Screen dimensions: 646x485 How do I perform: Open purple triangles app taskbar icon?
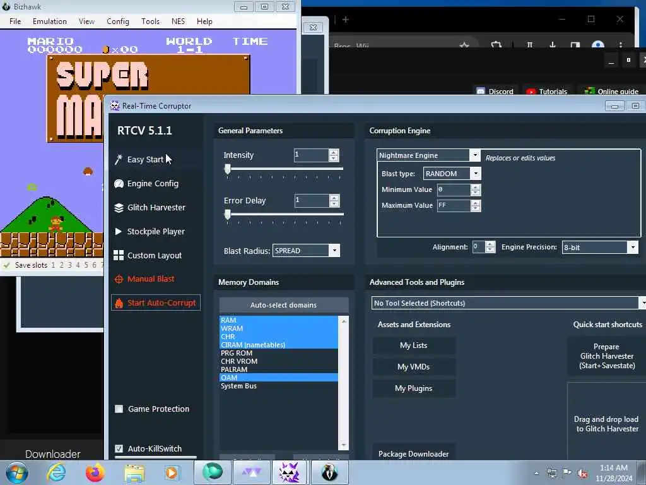coord(251,472)
